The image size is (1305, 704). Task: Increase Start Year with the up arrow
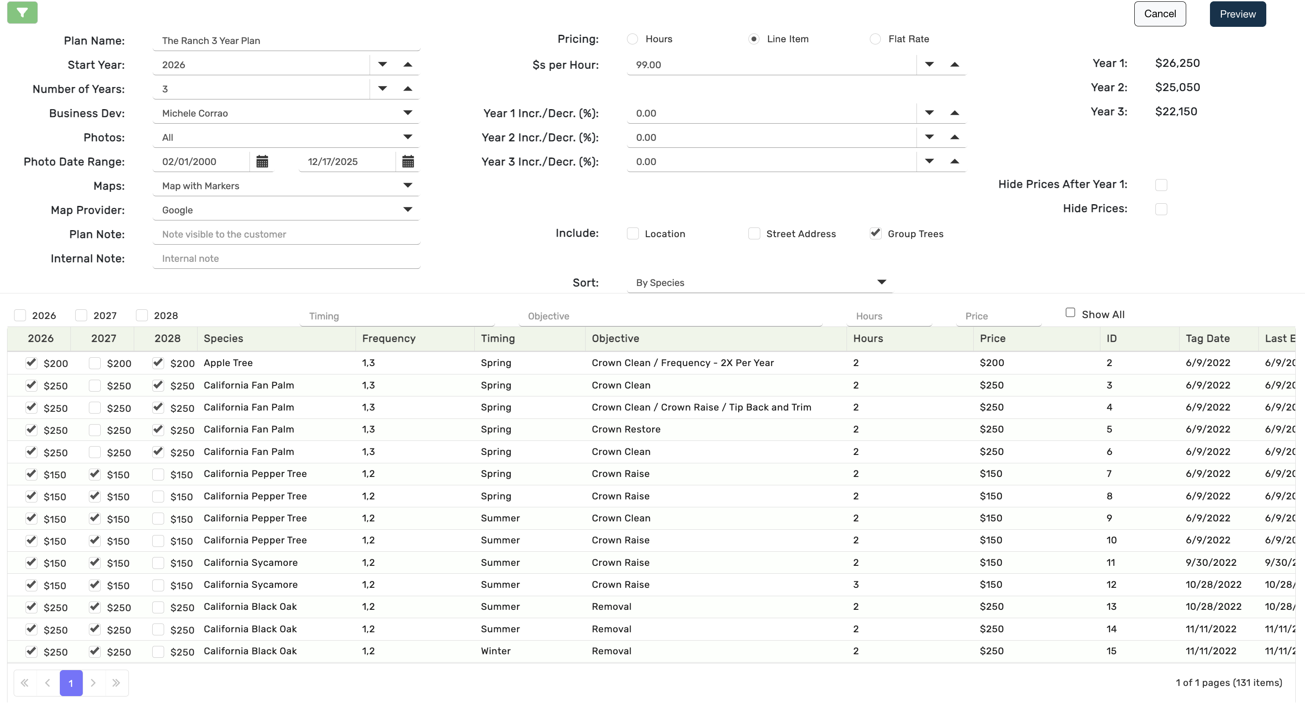[x=408, y=65]
